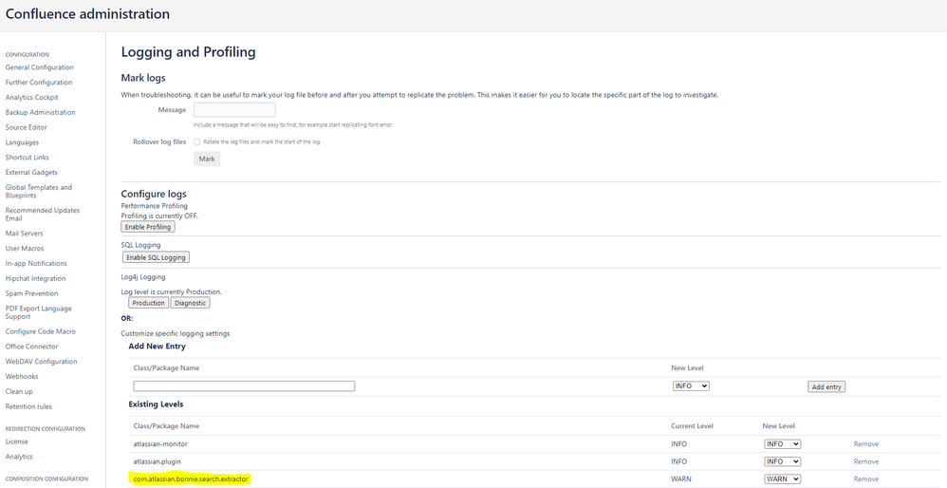The image size is (947, 488).
Task: Open PDF Export Language Support
Action: click(x=38, y=312)
